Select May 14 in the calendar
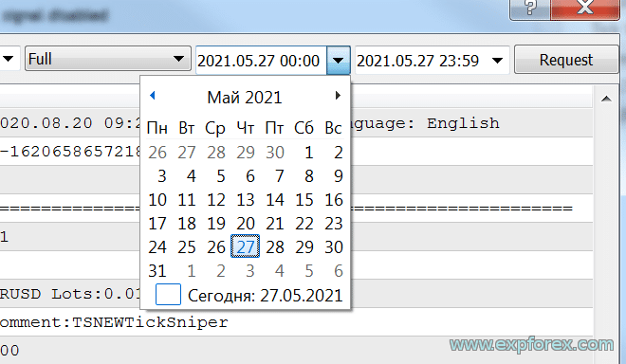This screenshot has height=364, width=626. click(x=275, y=200)
